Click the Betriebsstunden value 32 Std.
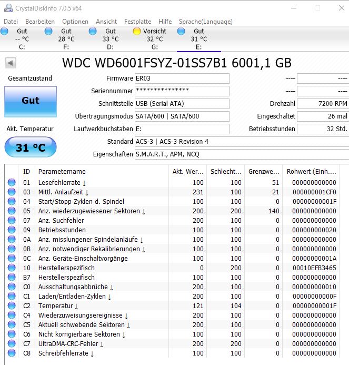 (323, 129)
